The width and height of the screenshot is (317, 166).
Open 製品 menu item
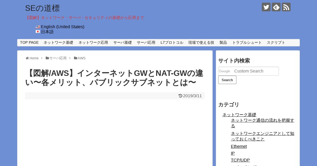pyautogui.click(x=223, y=43)
